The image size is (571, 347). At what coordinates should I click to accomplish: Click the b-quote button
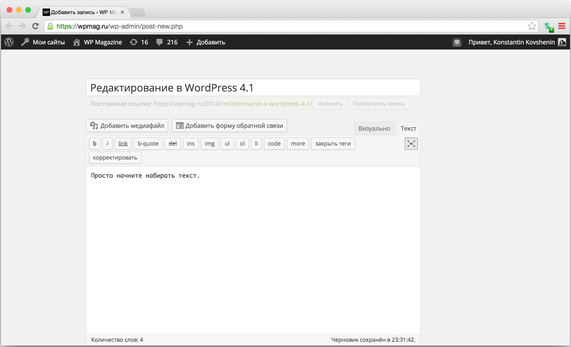148,144
